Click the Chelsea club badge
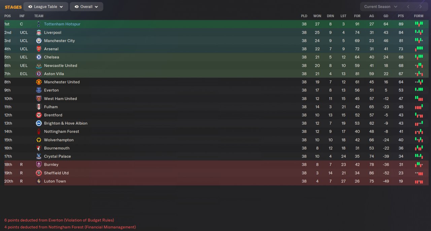The image size is (431, 231). (x=39, y=57)
